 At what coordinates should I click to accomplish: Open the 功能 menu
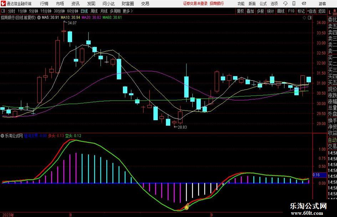(241, 4)
